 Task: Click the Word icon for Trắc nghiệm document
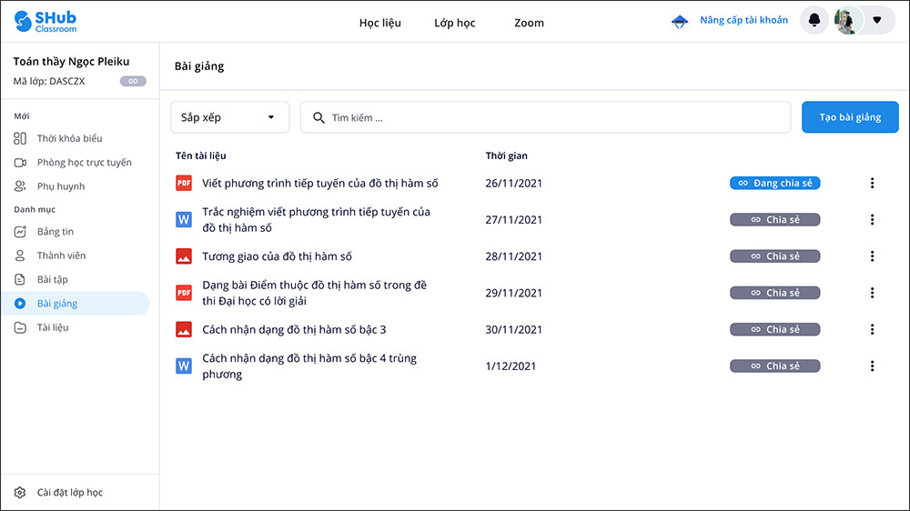(184, 219)
